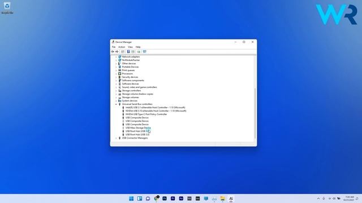Open Photoshop from the taskbar
Viewport: 362px width, 203px height.
pos(165,198)
